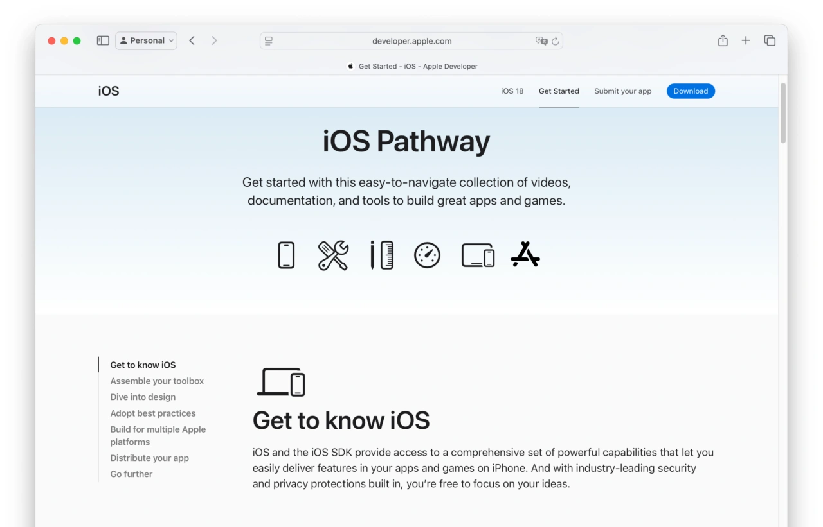The width and height of the screenshot is (823, 527).
Task: Open the Personal profile dropdown
Action: pos(147,40)
